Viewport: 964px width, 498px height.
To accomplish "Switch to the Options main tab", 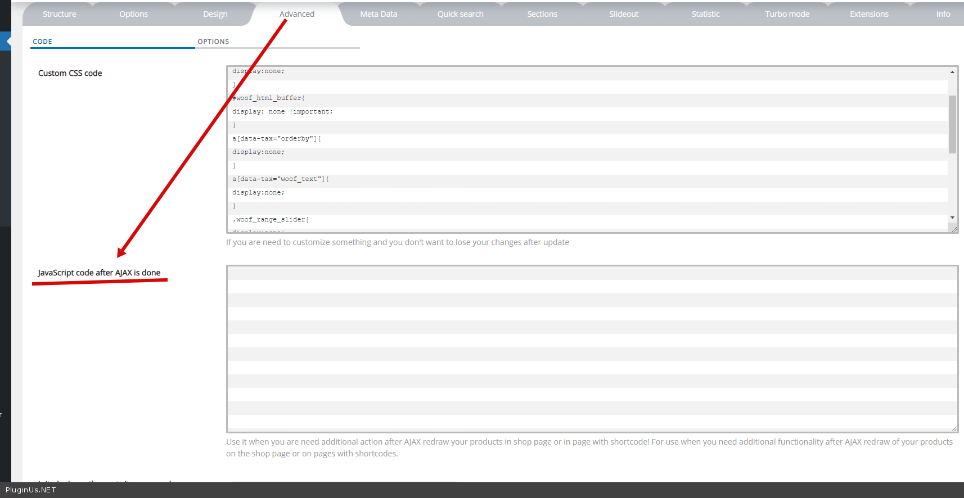I will coord(133,14).
